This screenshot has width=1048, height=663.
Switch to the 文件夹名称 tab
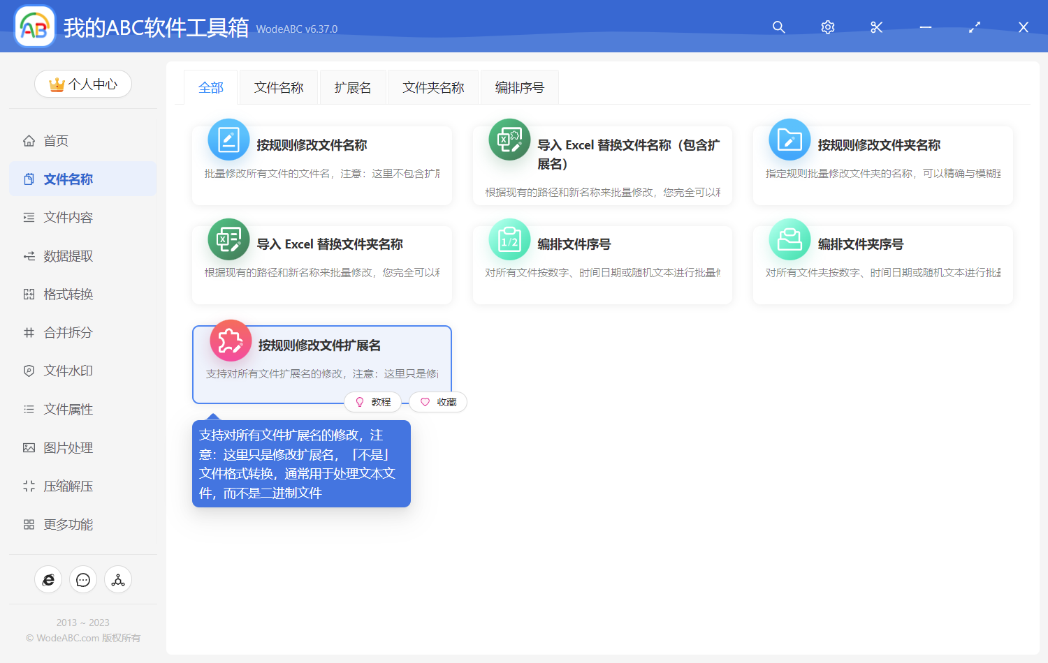click(432, 87)
